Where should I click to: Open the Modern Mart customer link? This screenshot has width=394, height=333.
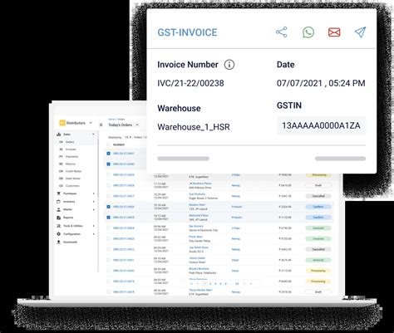tap(197, 205)
